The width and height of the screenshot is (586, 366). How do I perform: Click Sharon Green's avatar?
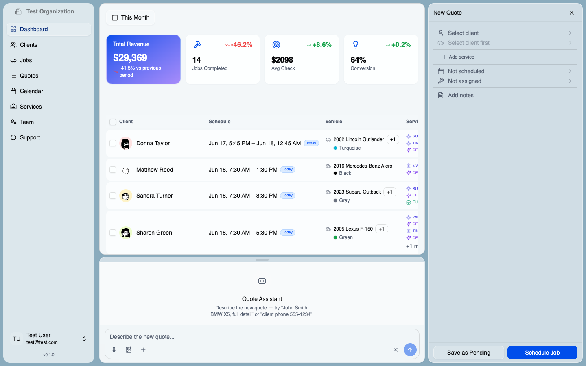click(126, 233)
